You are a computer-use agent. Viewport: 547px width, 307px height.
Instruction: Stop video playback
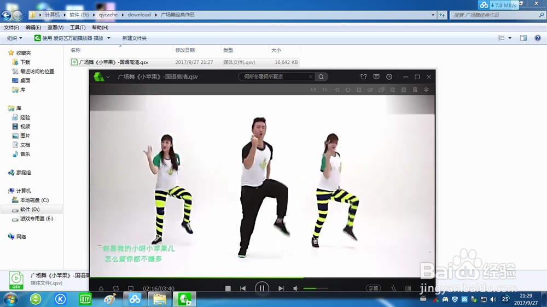228,288
